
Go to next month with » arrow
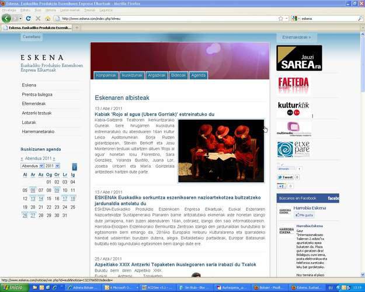click(54, 158)
